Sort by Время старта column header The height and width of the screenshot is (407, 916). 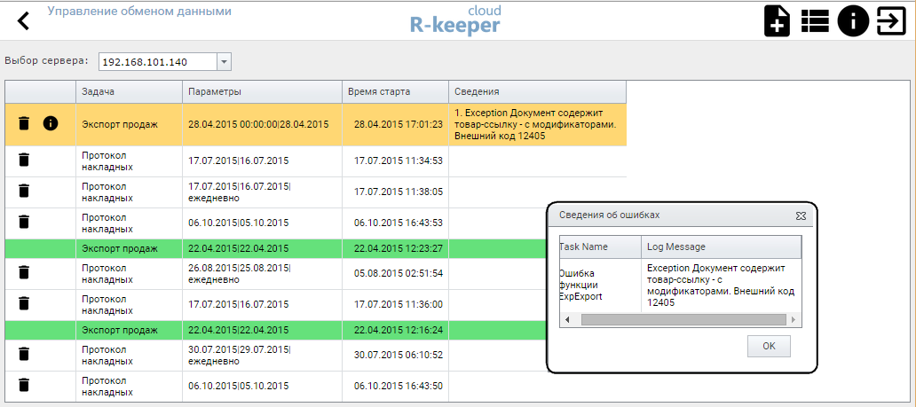394,91
